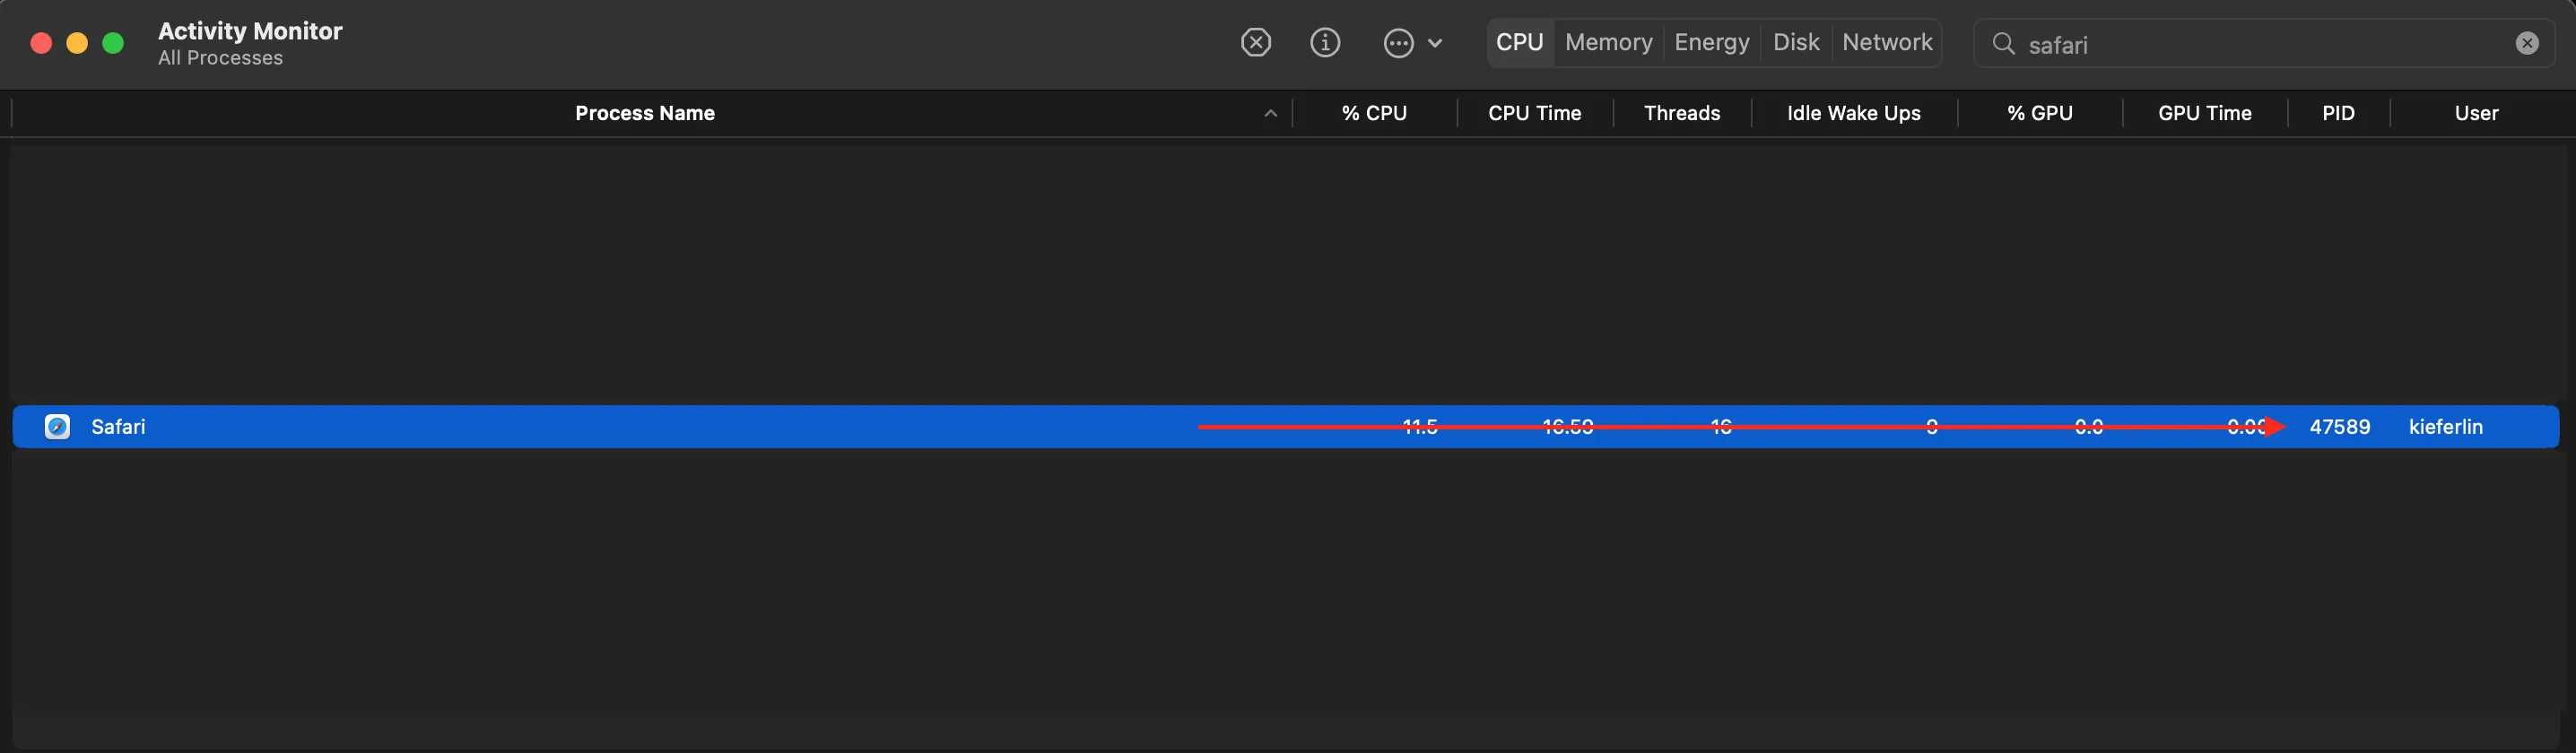Sort by the GPU Time column header

click(2204, 113)
